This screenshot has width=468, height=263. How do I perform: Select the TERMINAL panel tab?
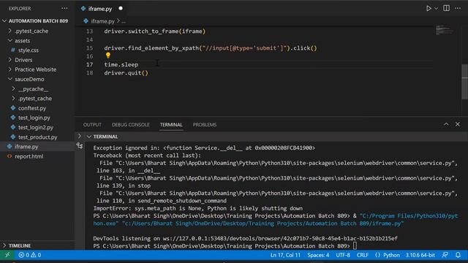pyautogui.click(x=171, y=125)
